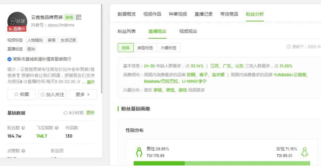This screenshot has height=166, width=321.
Task: Select the 兴趣标签 segment button
Action: click(169, 48)
